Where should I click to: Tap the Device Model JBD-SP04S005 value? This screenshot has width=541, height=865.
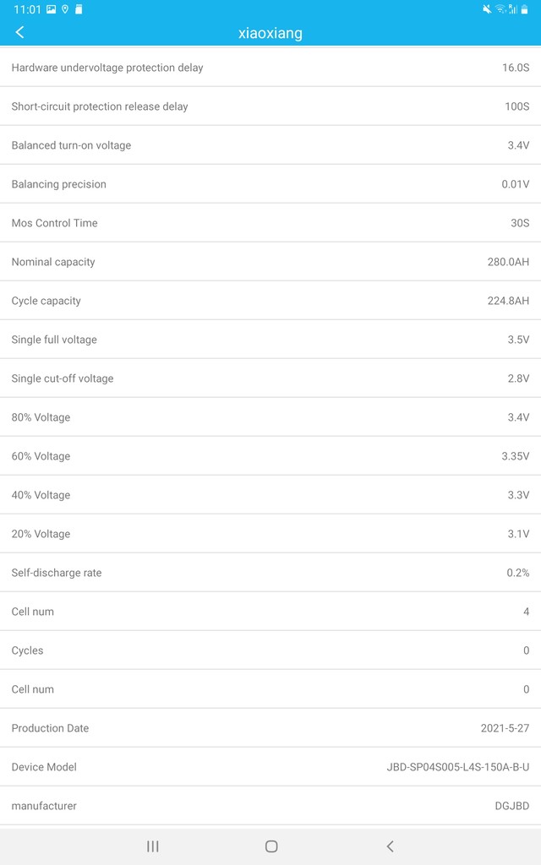[x=457, y=767]
